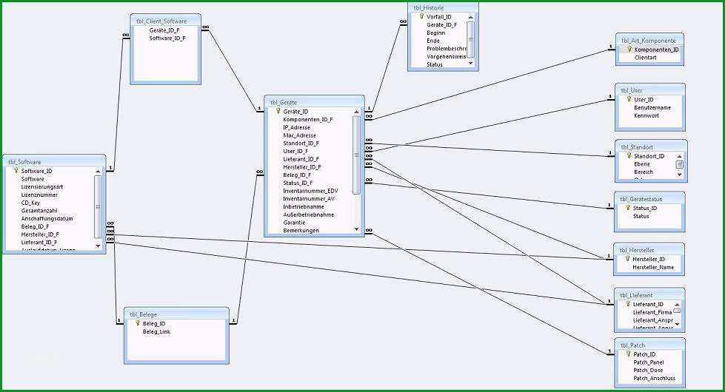This screenshot has width=725, height=392.
Task: Select the Patch_Panel field
Action: pos(649,362)
